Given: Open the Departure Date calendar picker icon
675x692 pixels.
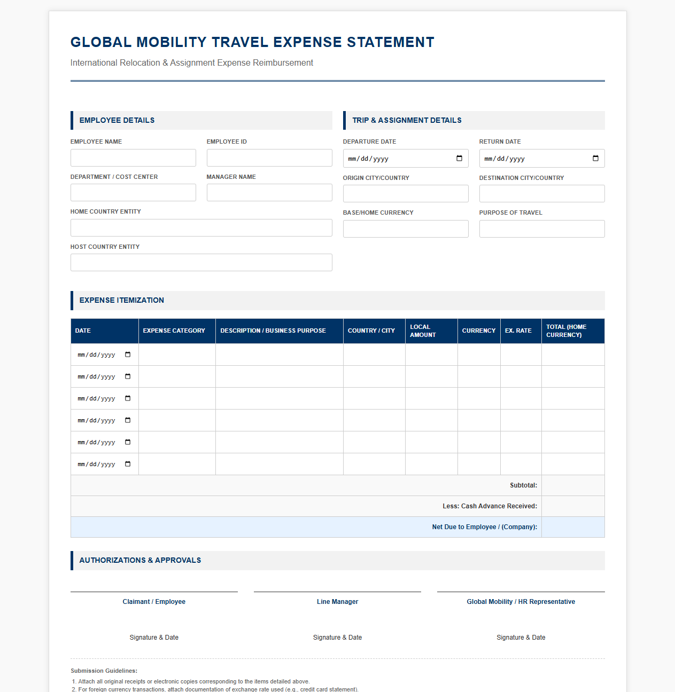Looking at the screenshot, I should (459, 158).
